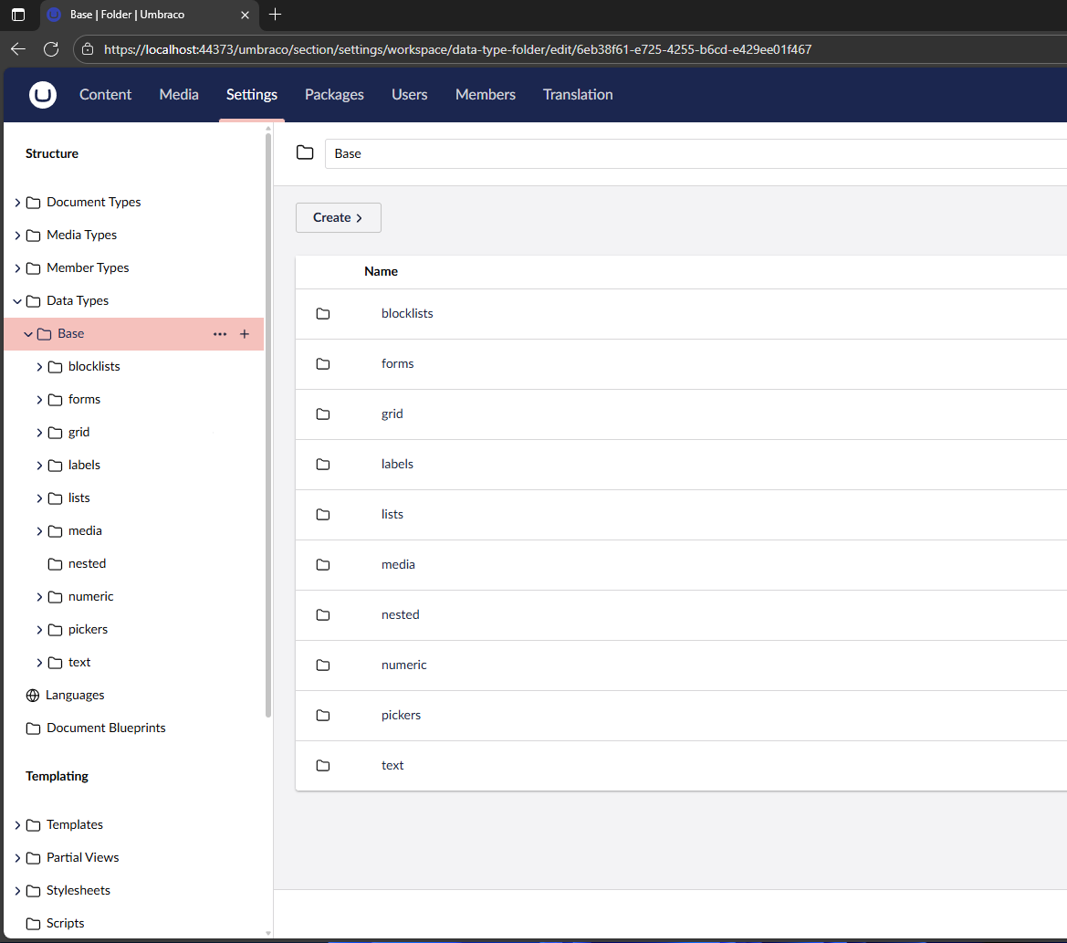The image size is (1067, 943).
Task: Click the browser back arrow
Action: (18, 49)
